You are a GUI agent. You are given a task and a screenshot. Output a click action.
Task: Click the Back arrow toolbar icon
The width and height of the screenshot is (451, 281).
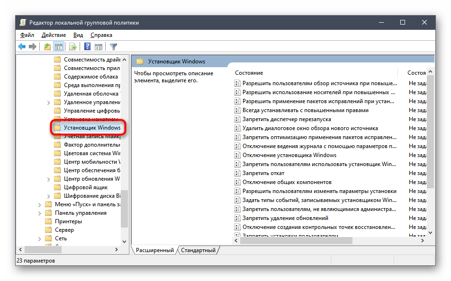[x=22, y=47]
